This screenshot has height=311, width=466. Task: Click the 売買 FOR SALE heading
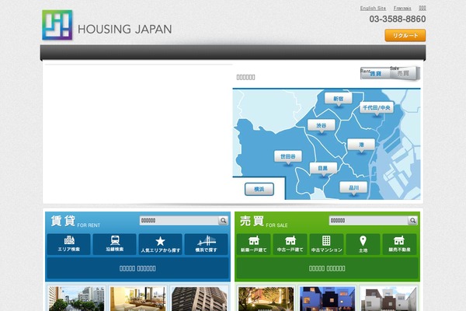[x=264, y=222]
